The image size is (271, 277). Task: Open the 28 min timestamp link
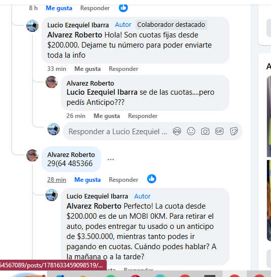click(x=57, y=180)
